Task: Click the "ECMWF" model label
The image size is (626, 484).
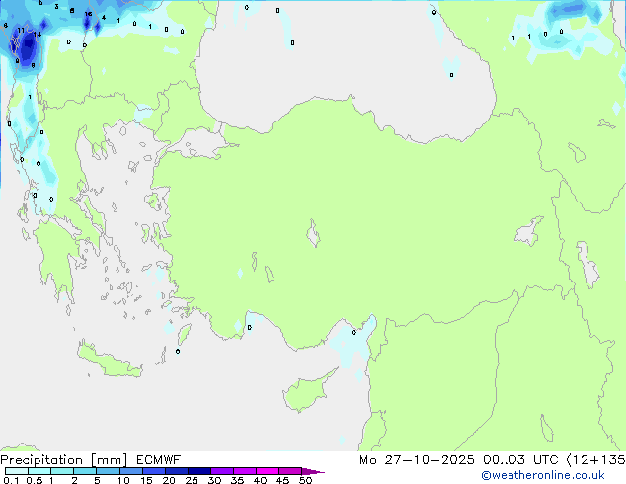Action: point(159,460)
